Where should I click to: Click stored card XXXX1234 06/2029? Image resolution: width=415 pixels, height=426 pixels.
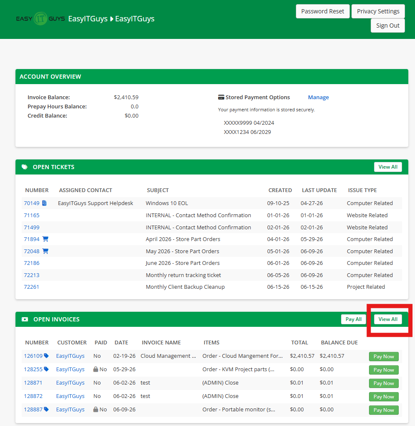tap(247, 132)
